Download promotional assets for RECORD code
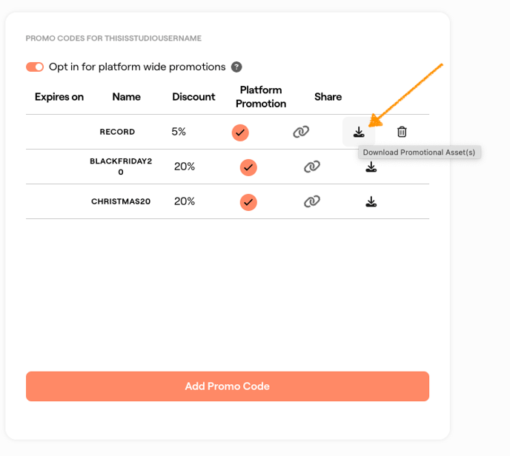510x456 pixels. 359,132
